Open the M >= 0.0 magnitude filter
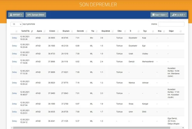Viewport: 192px width, 129px height. [x=178, y=15]
